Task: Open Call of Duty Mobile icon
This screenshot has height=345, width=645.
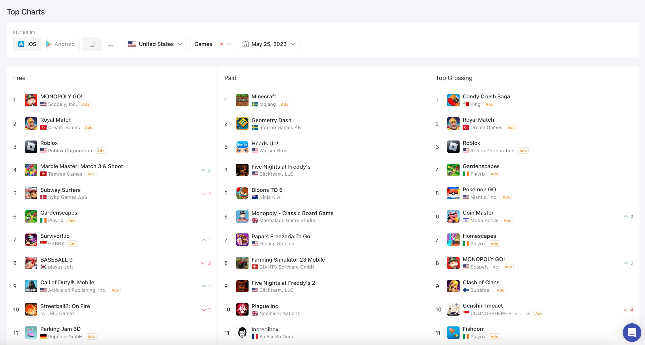Action: [31, 286]
